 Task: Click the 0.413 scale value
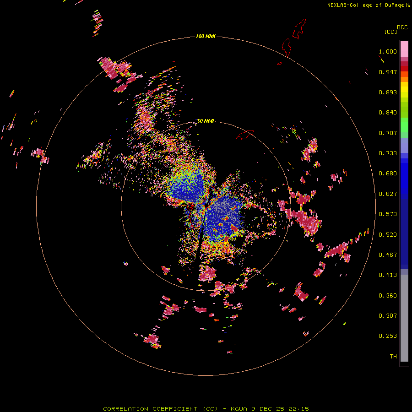[388, 275]
